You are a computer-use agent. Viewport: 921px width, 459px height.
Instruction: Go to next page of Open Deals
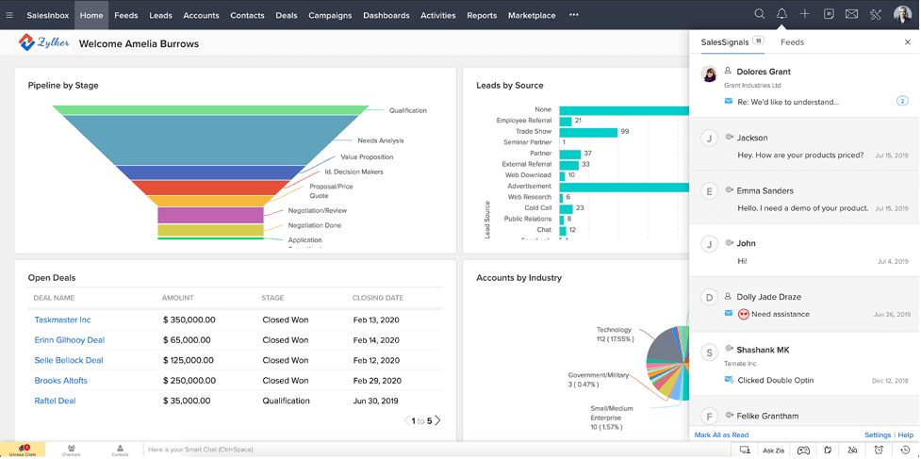(x=437, y=420)
